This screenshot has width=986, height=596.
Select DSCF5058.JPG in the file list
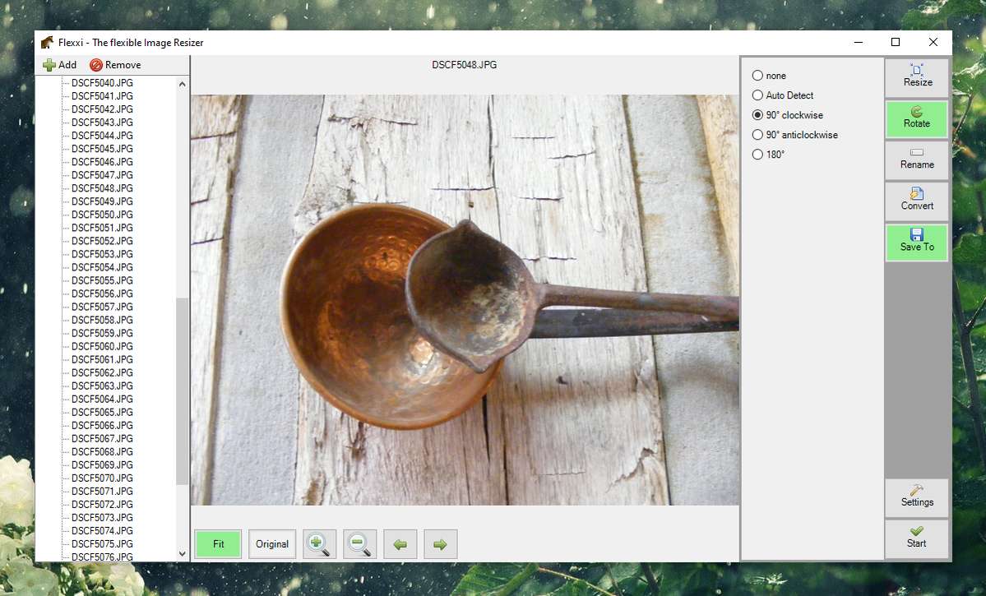click(102, 321)
